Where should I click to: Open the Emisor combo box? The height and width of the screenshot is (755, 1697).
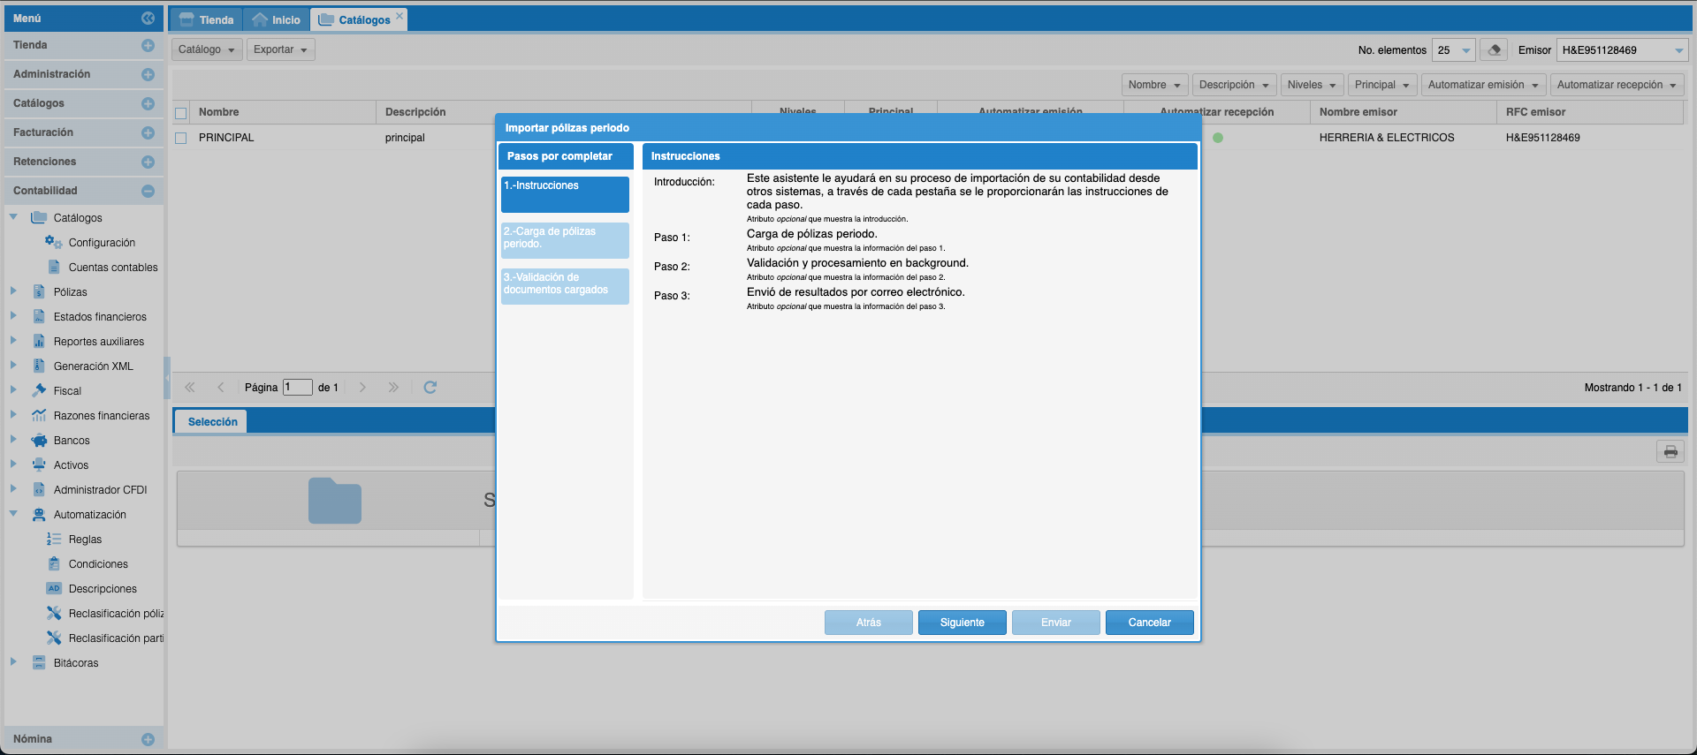(1678, 50)
